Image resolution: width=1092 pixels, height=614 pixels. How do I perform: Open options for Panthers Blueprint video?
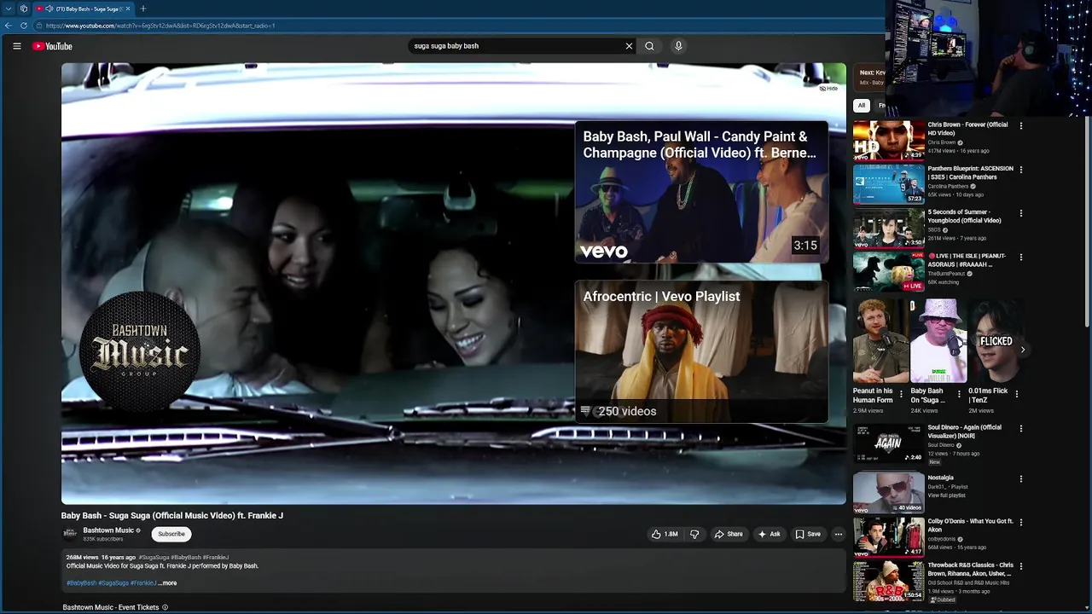(x=1021, y=170)
